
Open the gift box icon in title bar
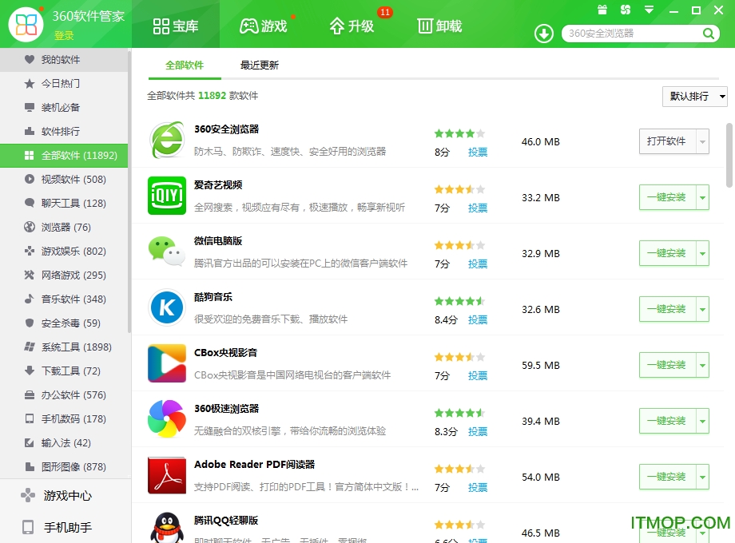point(602,10)
